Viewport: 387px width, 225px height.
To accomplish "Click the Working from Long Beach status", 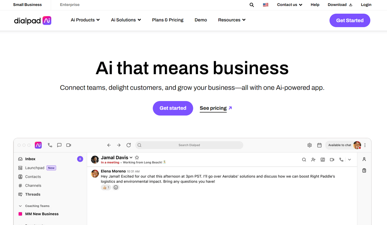I will [x=144, y=162].
